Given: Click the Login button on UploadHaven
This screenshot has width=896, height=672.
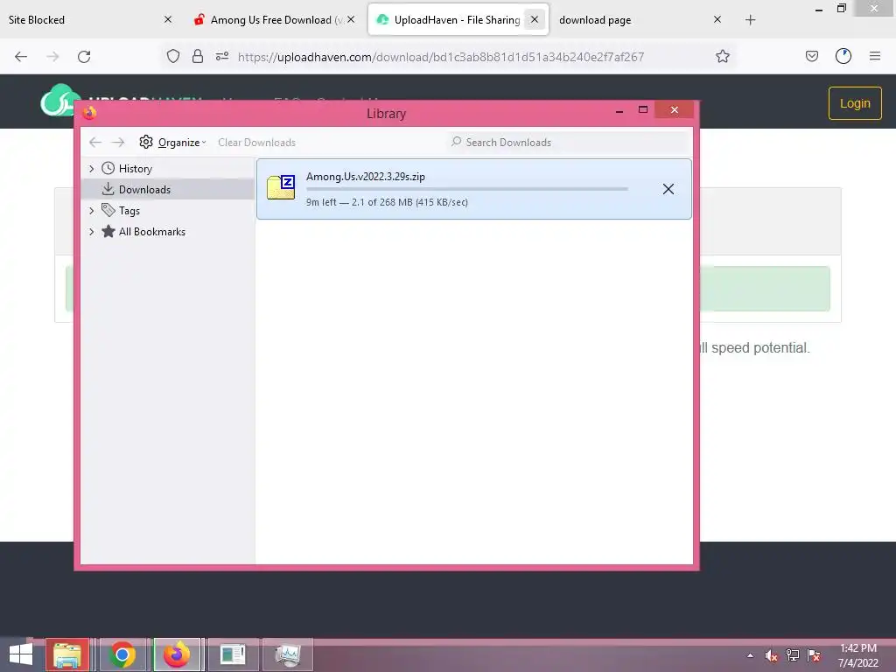Looking at the screenshot, I should [855, 103].
